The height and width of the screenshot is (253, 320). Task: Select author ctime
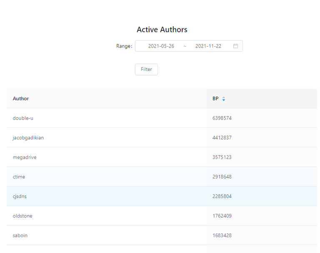coord(19,177)
